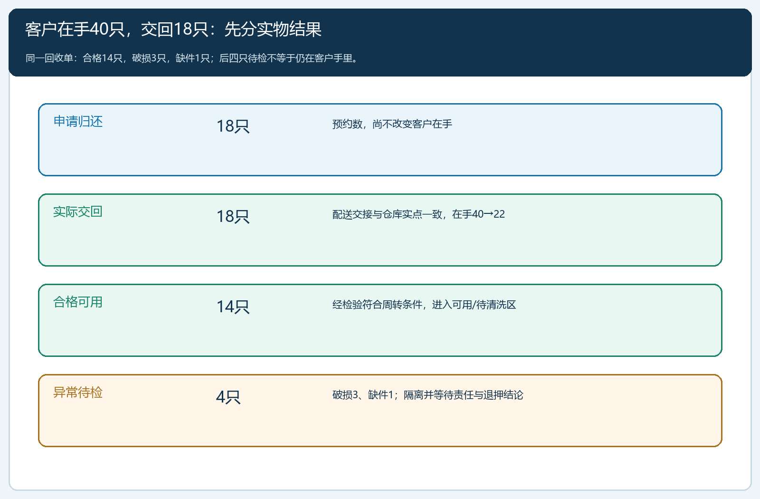Click the note 预约数，尚不改变客户在手
The image size is (760, 499).
(x=392, y=124)
